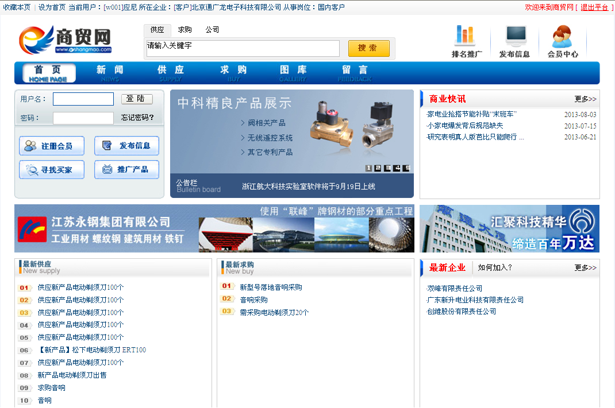Image resolution: width=615 pixels, height=408 pixels.
Task: Click 设为首页 link
Action: [52, 7]
